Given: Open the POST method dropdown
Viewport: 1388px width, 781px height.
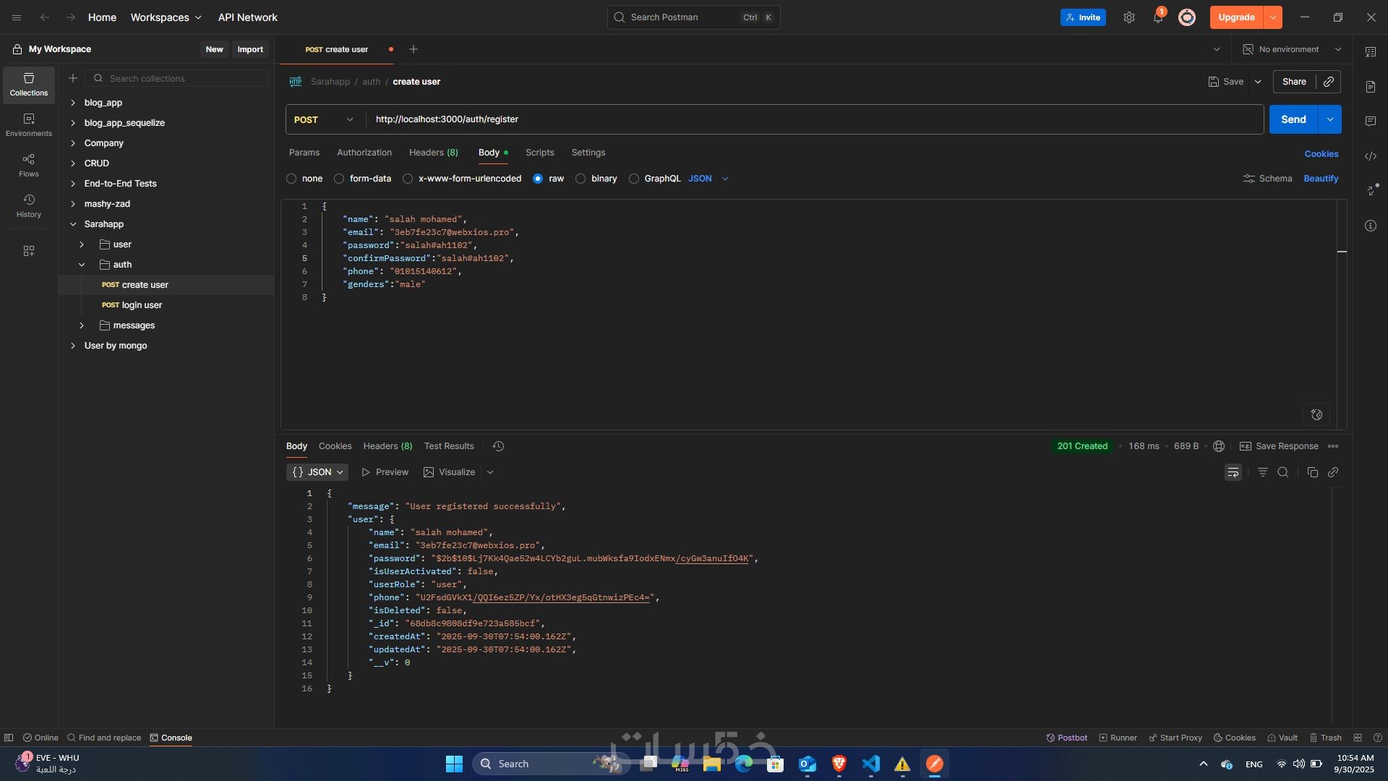Looking at the screenshot, I should 325,119.
